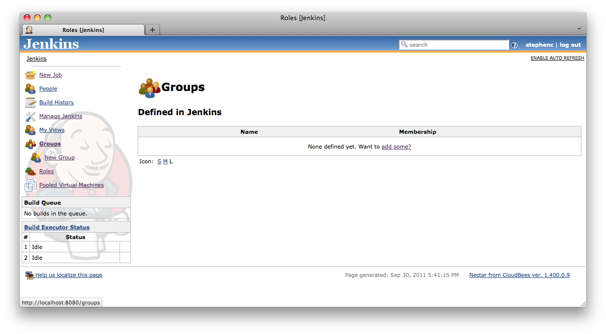Click executor 1 Idle row
Screen dimensions: 606x334
coord(76,247)
